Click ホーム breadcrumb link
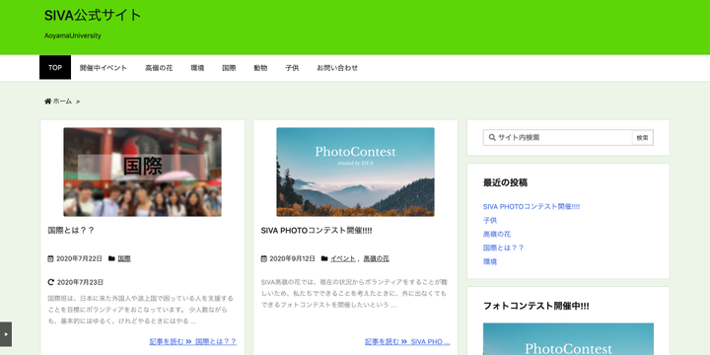 click(x=62, y=102)
